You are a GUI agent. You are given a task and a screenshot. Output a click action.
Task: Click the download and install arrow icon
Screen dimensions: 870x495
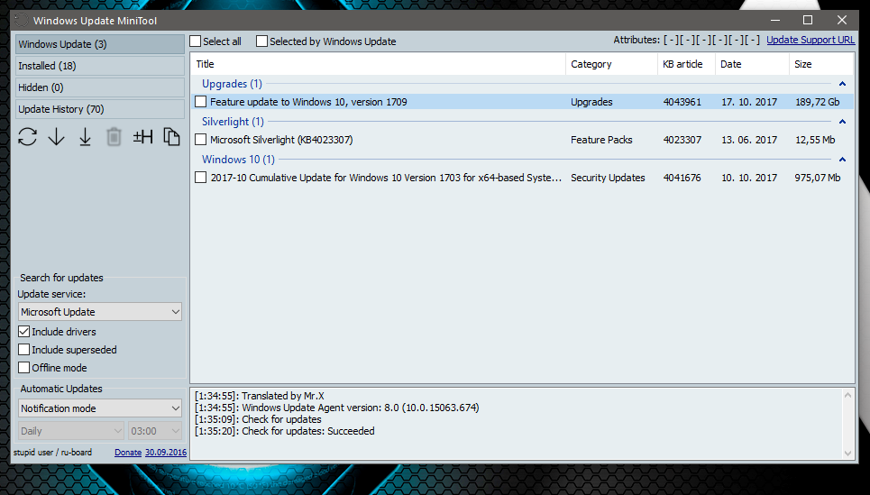coord(85,136)
